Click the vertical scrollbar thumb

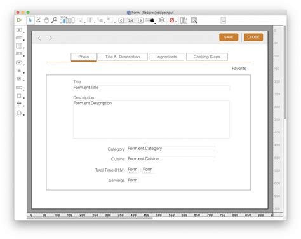coord(285,72)
